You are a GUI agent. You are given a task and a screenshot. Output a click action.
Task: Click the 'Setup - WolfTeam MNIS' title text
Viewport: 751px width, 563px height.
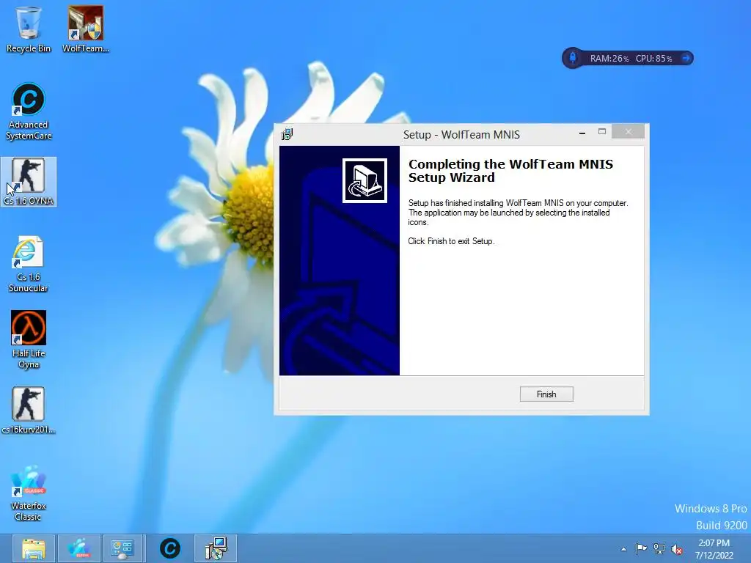[461, 135]
